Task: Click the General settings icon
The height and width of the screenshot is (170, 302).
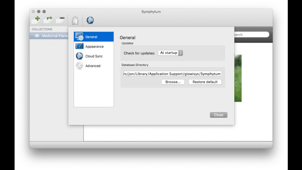Action: point(79,36)
